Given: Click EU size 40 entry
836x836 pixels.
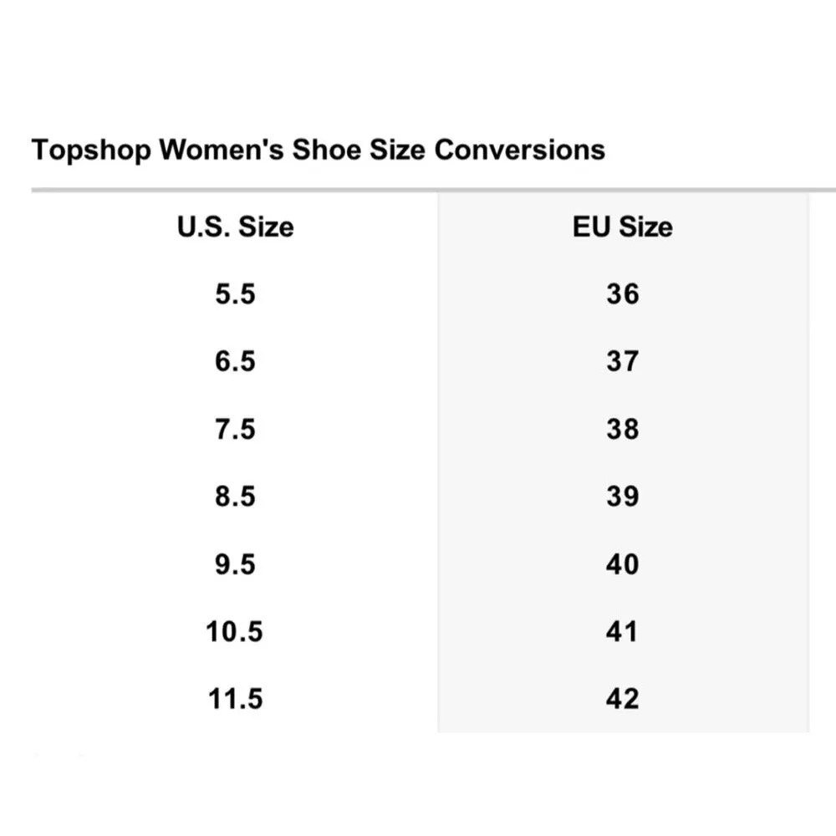Looking at the screenshot, I should pos(622,564).
